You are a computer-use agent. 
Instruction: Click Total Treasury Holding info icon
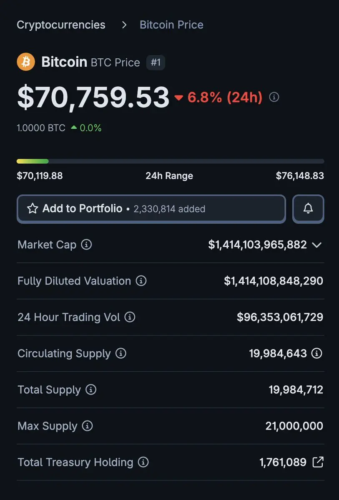(143, 462)
